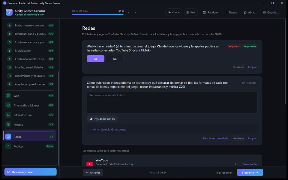288x180 pixels.
Task: Click the cloud icon for Infraestructura
Action: click(8, 115)
